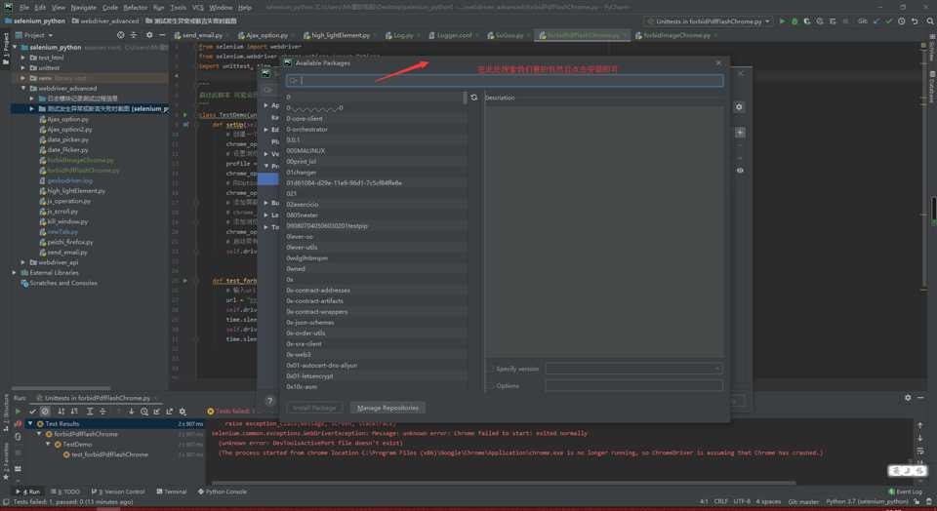
Task: Import test results icon in Run toolbar
Action: coord(156,412)
